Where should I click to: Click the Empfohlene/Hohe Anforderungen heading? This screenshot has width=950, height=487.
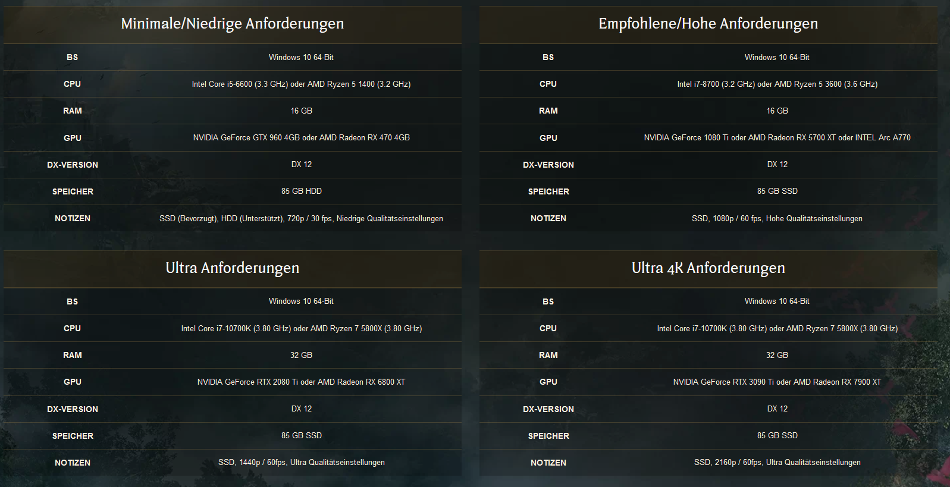pyautogui.click(x=708, y=24)
